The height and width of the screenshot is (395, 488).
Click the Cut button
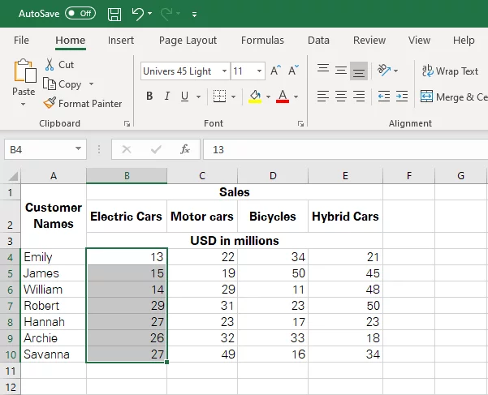click(59, 64)
